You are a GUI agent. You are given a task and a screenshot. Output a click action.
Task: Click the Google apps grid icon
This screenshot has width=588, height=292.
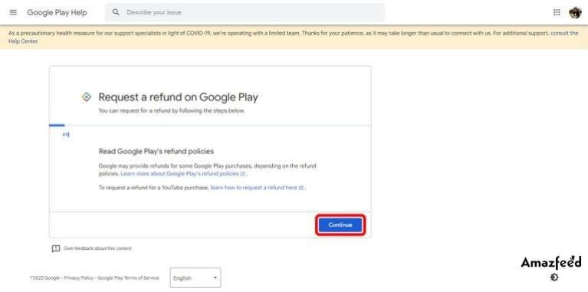click(557, 12)
